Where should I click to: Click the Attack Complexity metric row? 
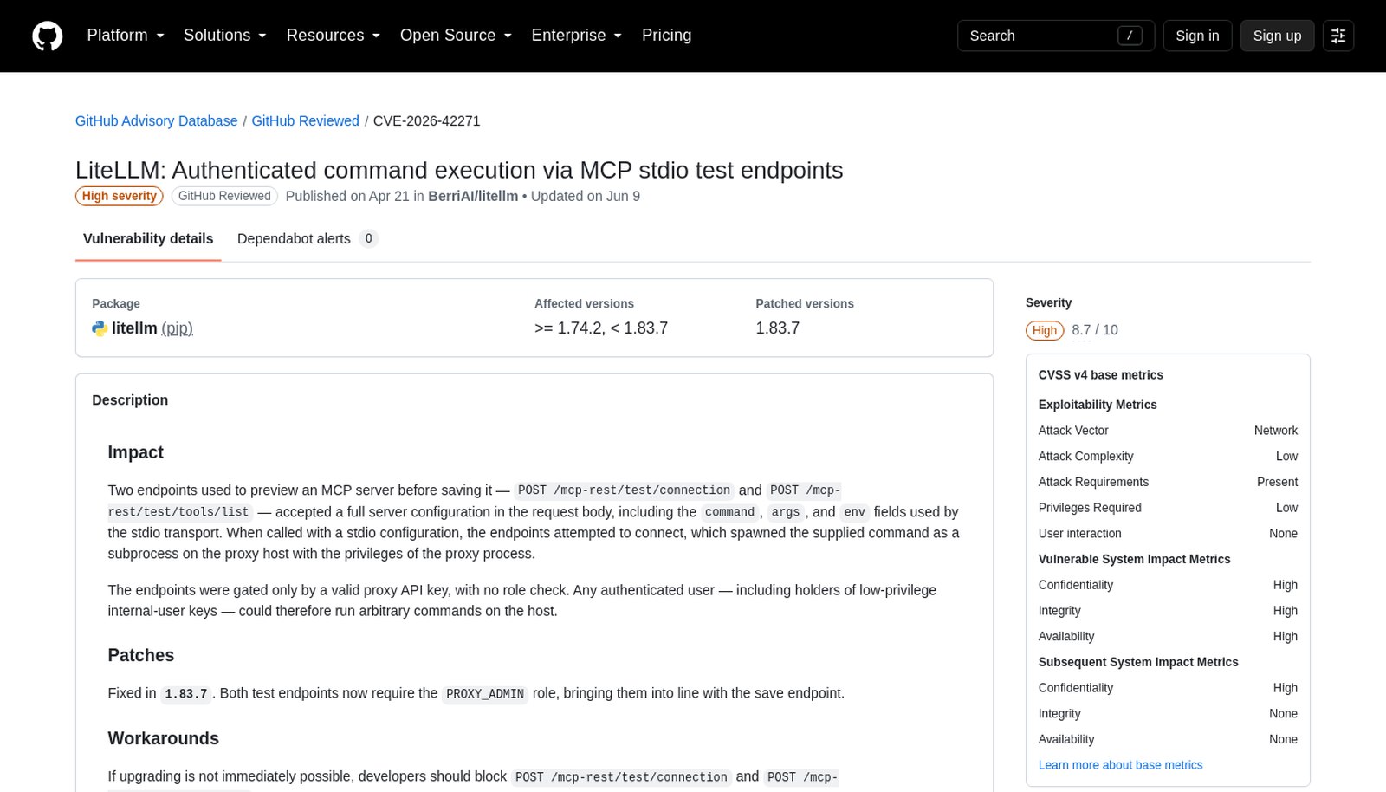coord(1168,457)
